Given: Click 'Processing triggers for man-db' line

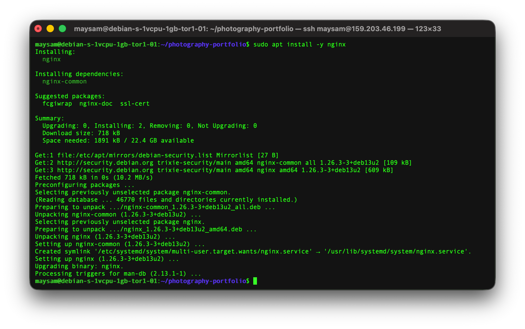Looking at the screenshot, I should tap(118, 274).
